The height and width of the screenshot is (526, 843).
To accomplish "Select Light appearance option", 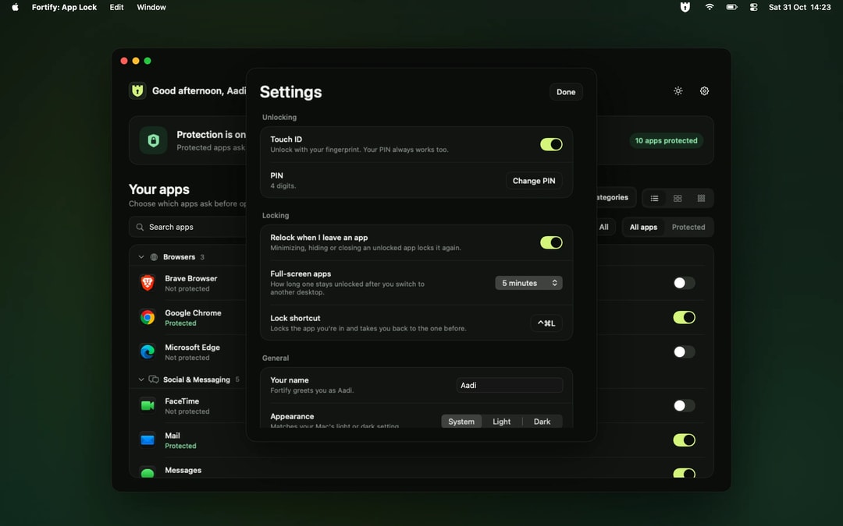I will pyautogui.click(x=502, y=422).
